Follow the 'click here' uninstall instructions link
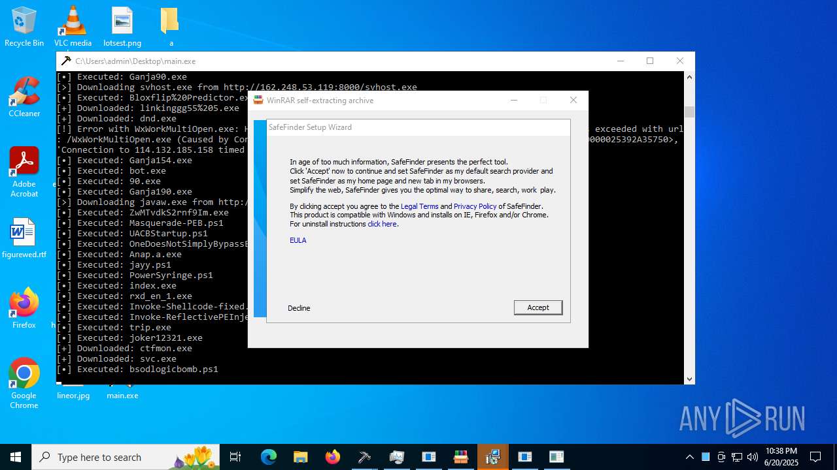 click(382, 224)
